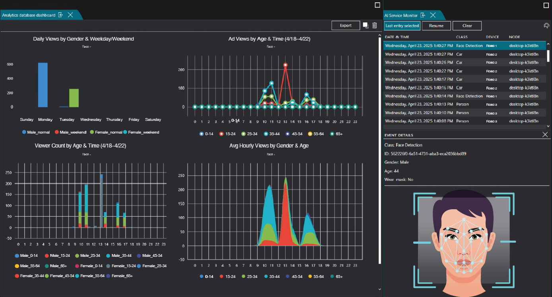Image resolution: width=552 pixels, height=297 pixels.
Task: Click the trash delete icon beside Export
Action: (x=374, y=25)
